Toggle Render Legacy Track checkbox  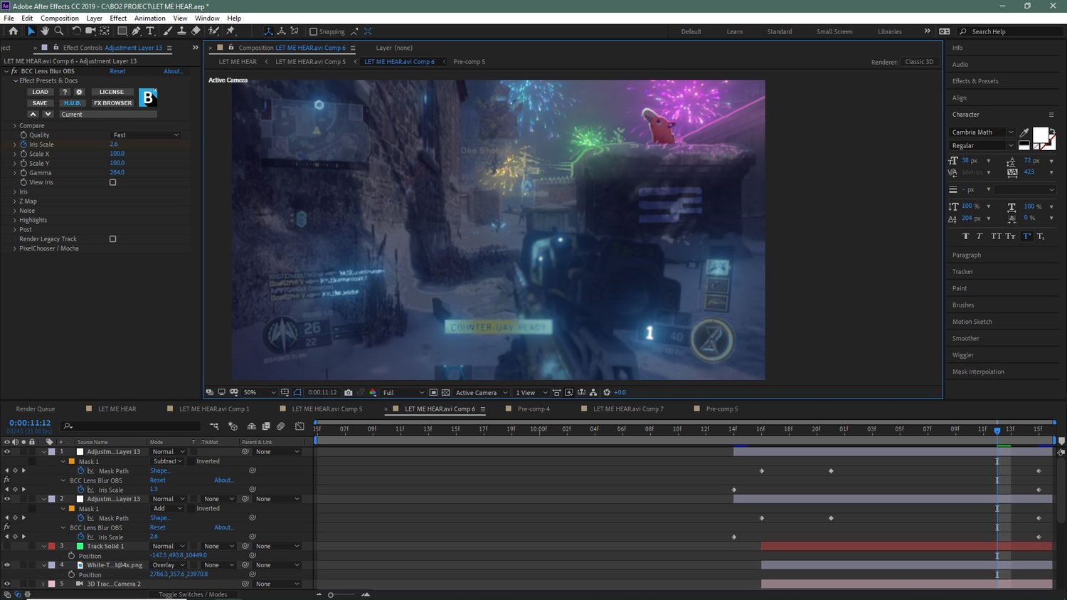112,239
